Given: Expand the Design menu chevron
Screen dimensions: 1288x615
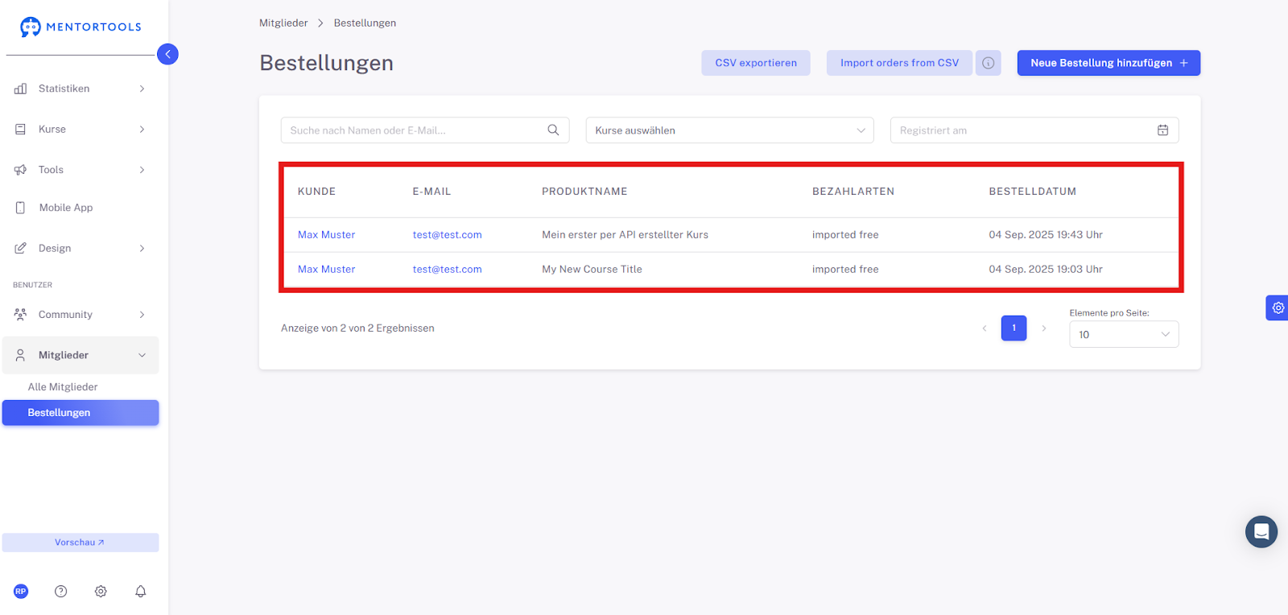Looking at the screenshot, I should (142, 248).
